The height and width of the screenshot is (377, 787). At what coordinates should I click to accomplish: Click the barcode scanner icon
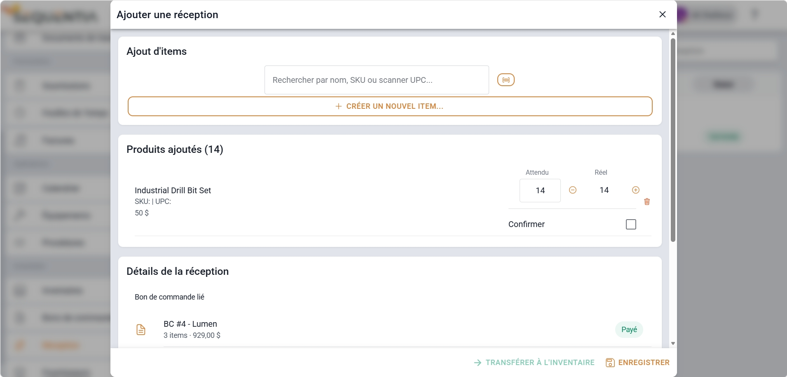(x=506, y=80)
